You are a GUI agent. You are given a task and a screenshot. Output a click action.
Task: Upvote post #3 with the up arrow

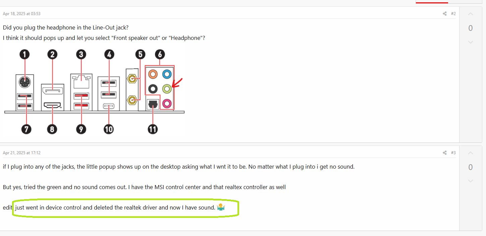[x=470, y=153]
